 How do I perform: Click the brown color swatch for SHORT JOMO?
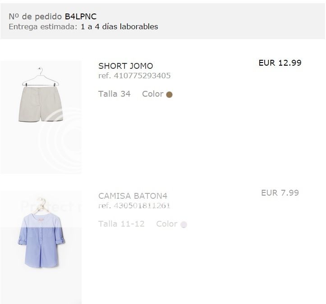[170, 94]
